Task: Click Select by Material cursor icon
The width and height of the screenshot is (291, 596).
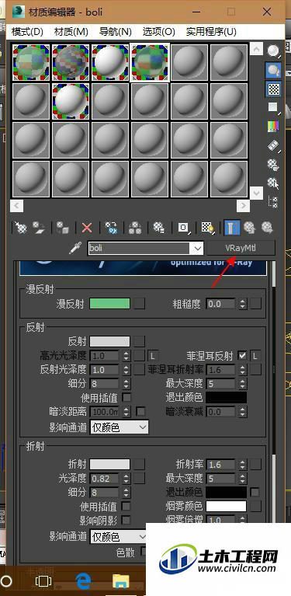Action: point(273,183)
